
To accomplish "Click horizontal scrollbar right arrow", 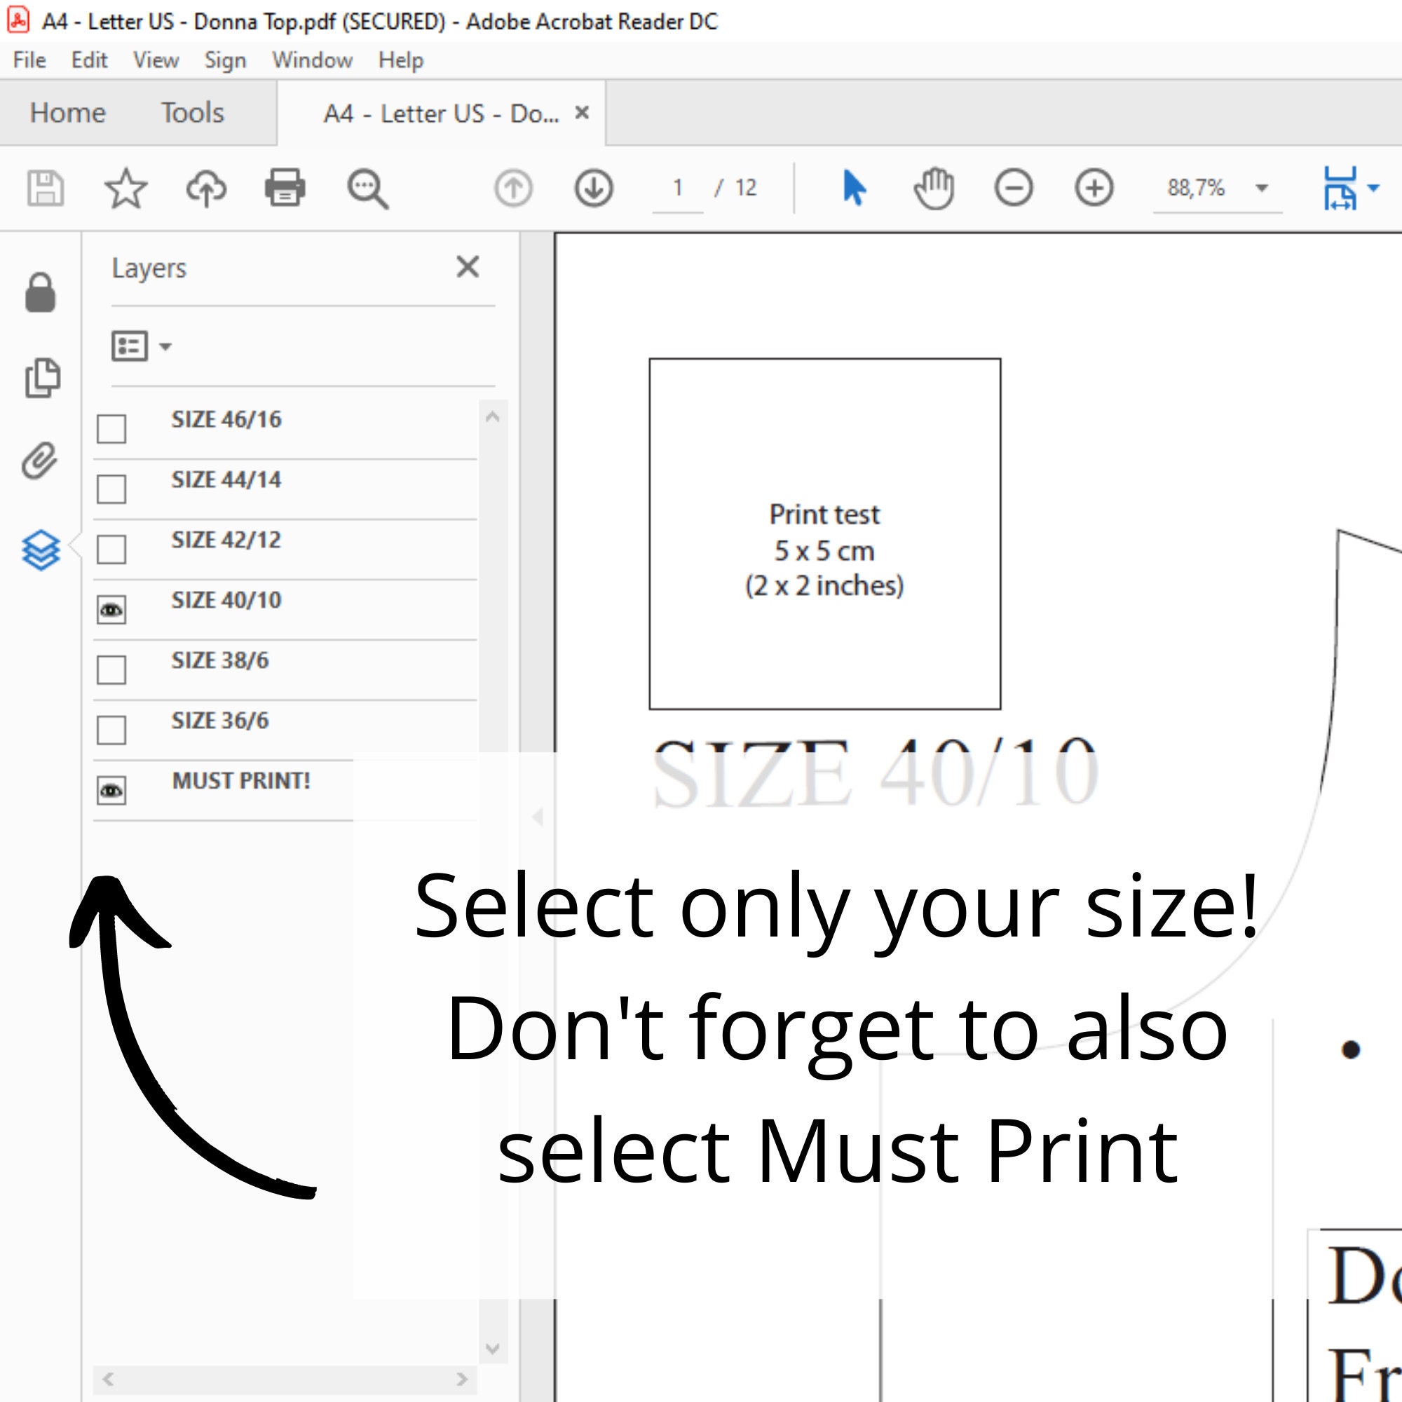I will tap(461, 1379).
